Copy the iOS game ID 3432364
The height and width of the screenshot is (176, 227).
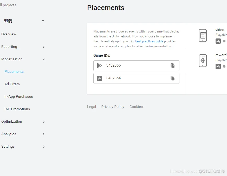point(172,78)
